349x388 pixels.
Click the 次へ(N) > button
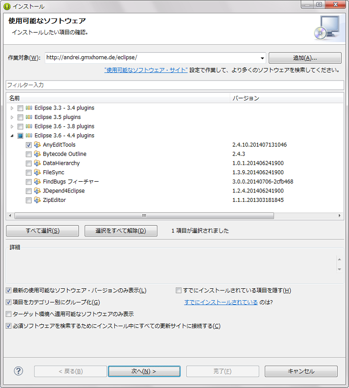144,371
